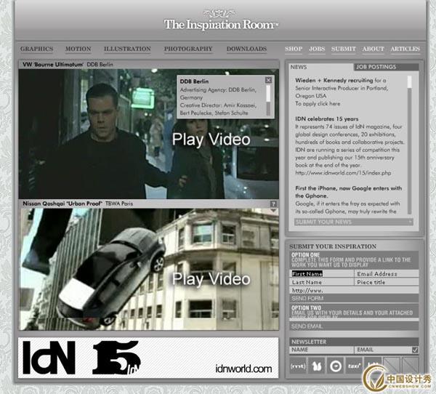Focus the http://www. URL field
This screenshot has height=394, width=436.
click(354, 290)
